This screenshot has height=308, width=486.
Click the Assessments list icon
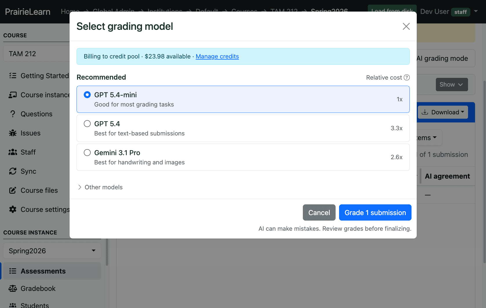(13, 271)
